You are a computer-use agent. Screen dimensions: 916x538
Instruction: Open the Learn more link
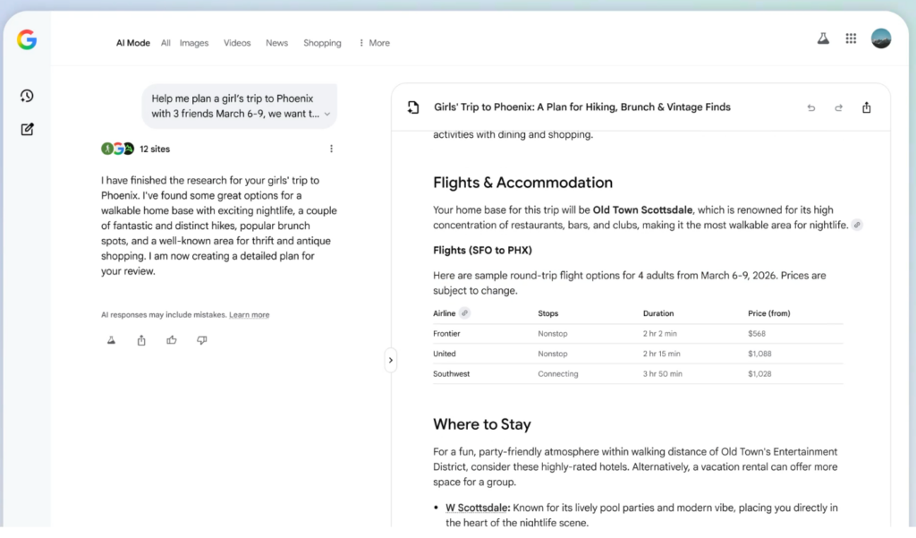(x=249, y=315)
